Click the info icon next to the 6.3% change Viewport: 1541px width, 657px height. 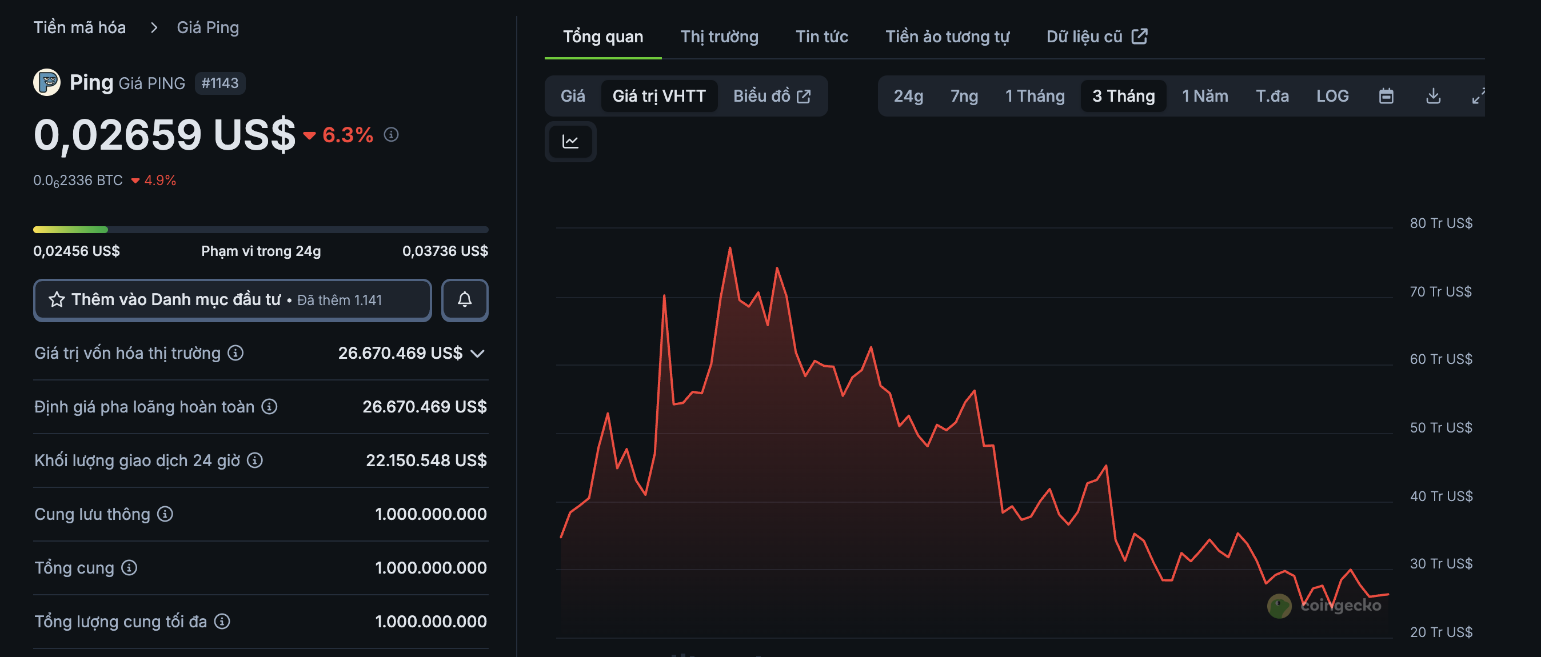pyautogui.click(x=392, y=135)
